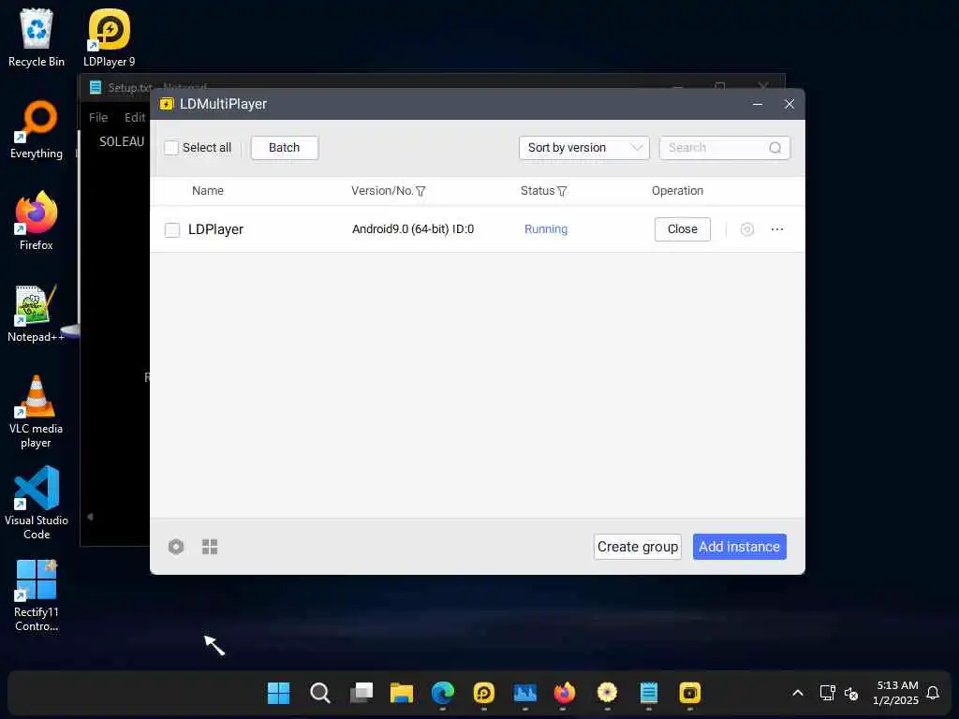Viewport: 959px width, 719px height.
Task: Open the network status tray icon
Action: click(x=827, y=693)
